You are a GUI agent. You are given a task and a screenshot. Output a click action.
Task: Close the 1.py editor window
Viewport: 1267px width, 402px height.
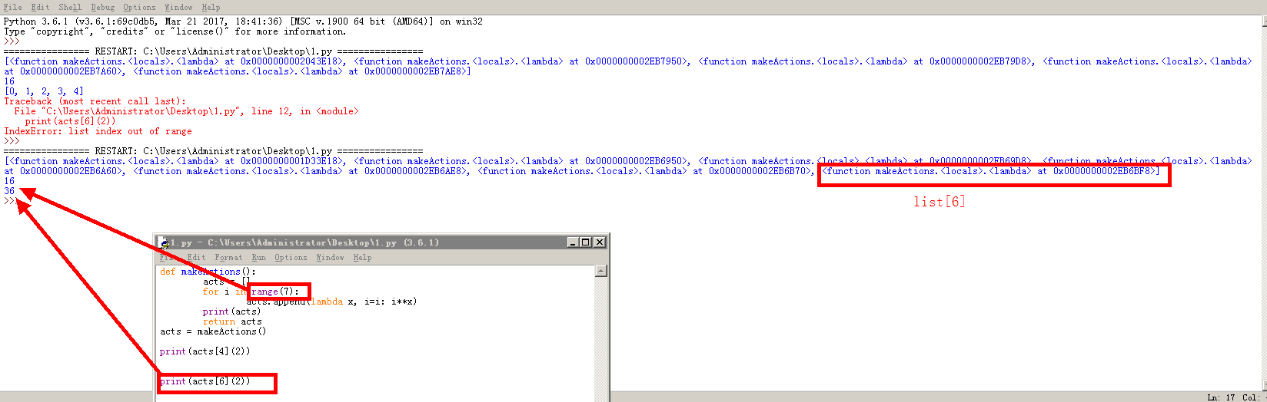(599, 242)
